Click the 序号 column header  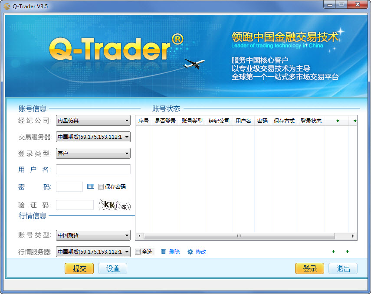(x=144, y=121)
